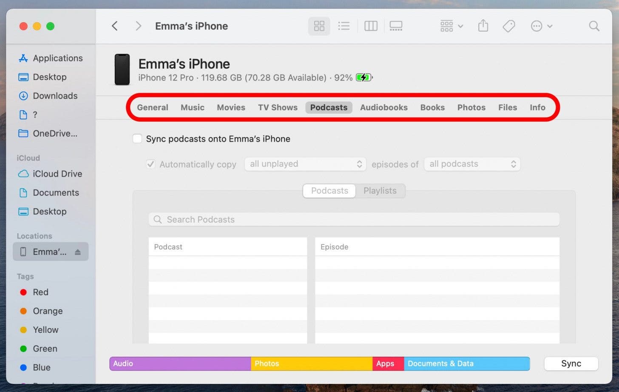Switch to gallery view

click(x=396, y=26)
